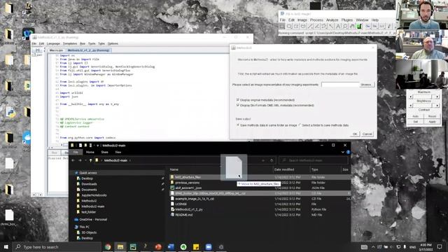
Task: Click the Dev menu tool in Fiji toolbar
Action: click(367, 27)
